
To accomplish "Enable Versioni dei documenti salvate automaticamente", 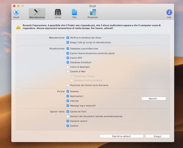I will click(68, 116).
